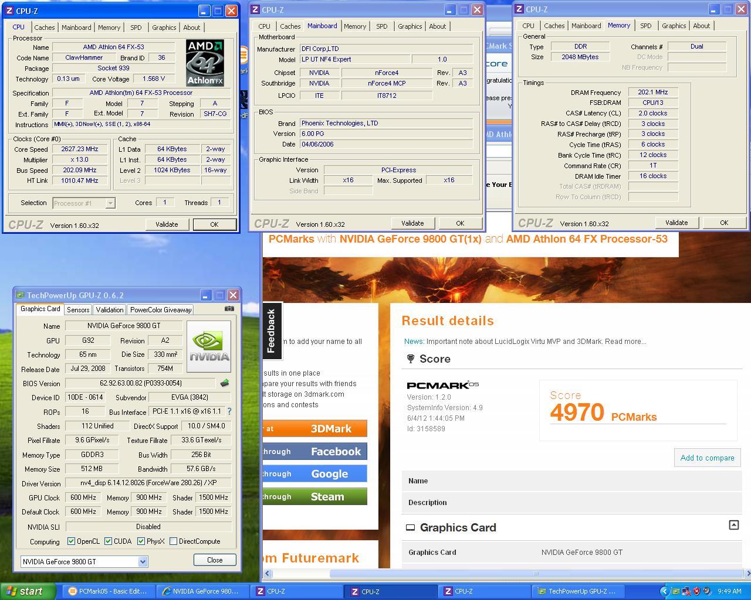This screenshot has height=600, width=751.
Task: Toggle the PhysX checkbox
Action: pos(141,541)
